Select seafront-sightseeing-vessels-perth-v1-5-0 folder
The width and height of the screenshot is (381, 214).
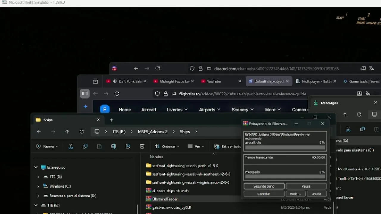[185, 166]
